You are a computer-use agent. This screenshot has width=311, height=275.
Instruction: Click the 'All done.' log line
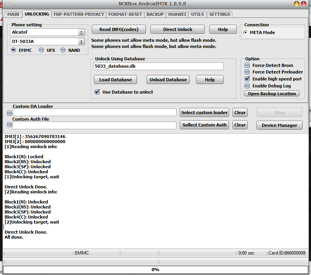point(14,237)
